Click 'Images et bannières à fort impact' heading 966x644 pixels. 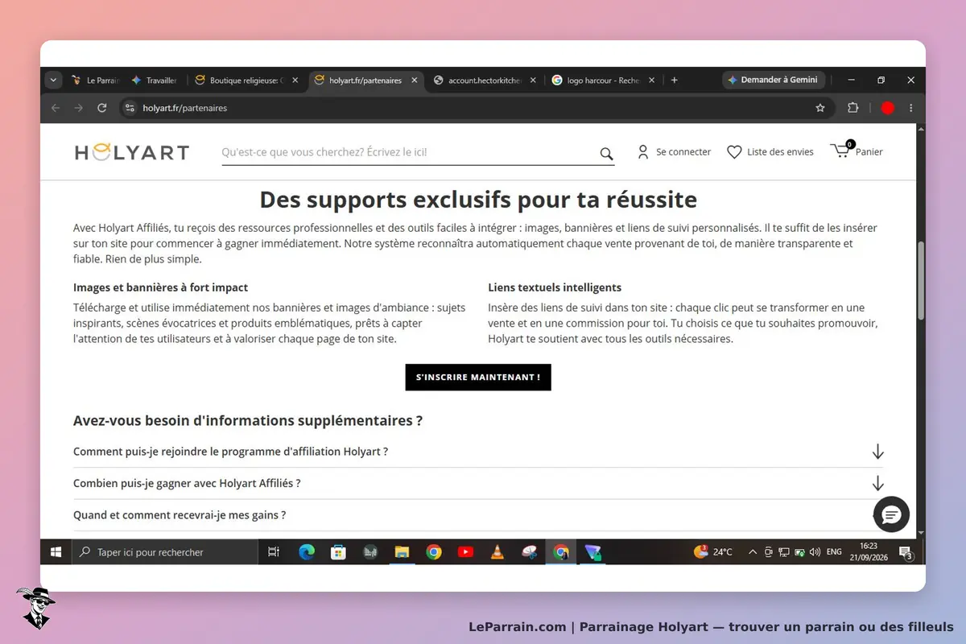click(x=160, y=287)
